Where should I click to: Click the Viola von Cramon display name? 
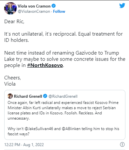[34, 6]
